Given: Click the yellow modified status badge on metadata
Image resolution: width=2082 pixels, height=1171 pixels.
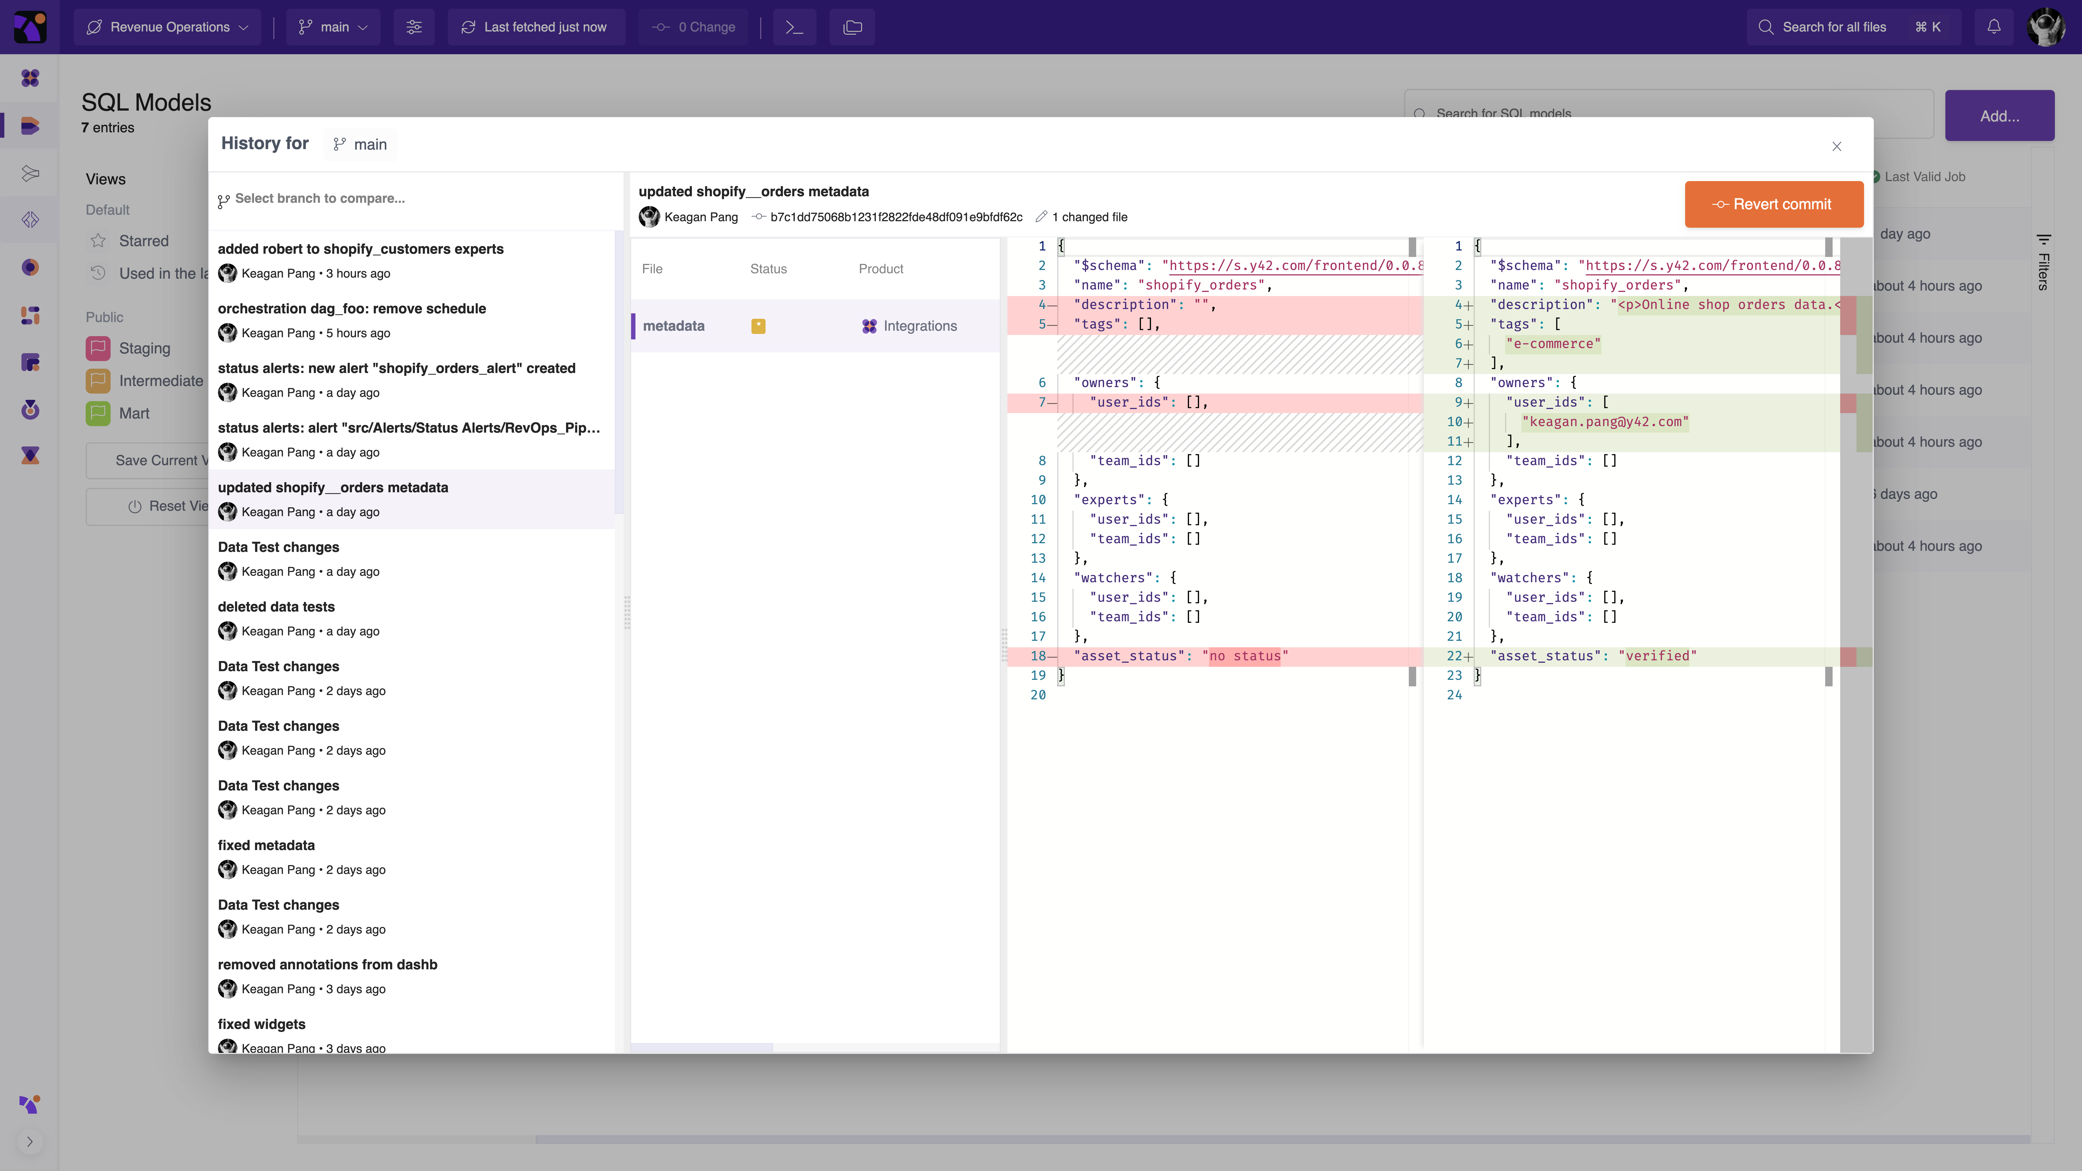Looking at the screenshot, I should coord(758,326).
